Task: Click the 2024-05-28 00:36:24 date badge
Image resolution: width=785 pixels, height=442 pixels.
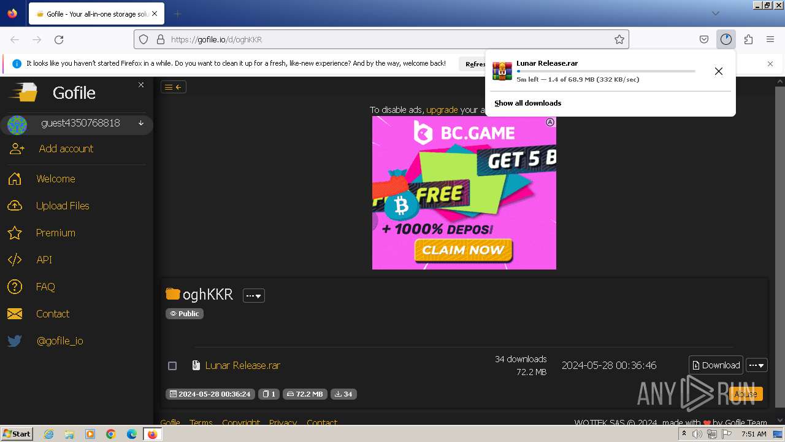Action: 210,394
